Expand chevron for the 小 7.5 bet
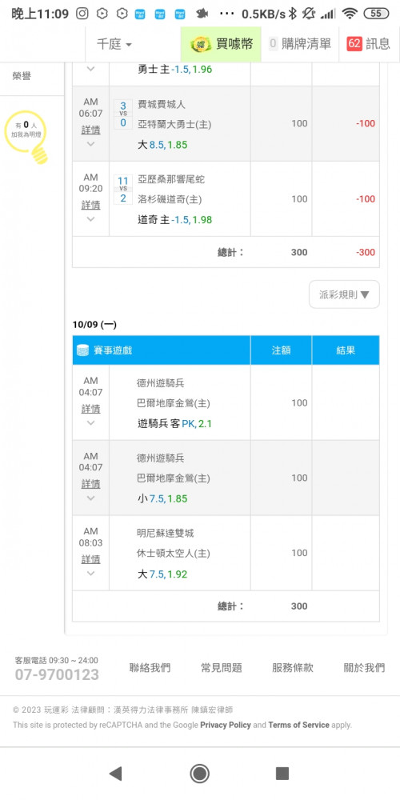Screen dimensions: 400x800 point(91,498)
